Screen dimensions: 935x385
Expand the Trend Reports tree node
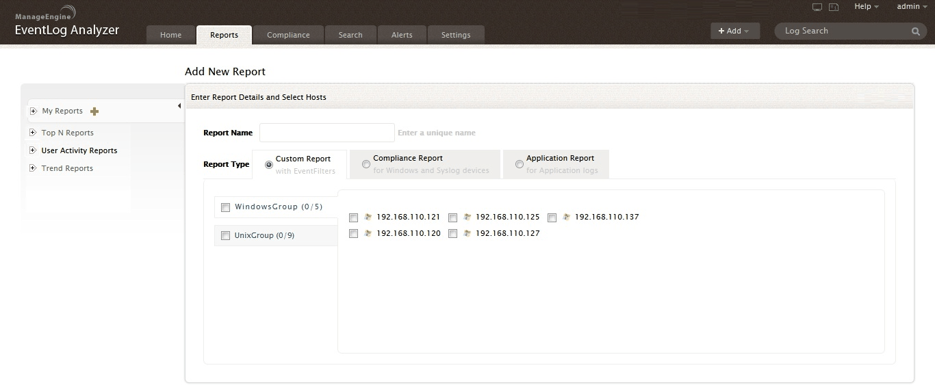32,168
